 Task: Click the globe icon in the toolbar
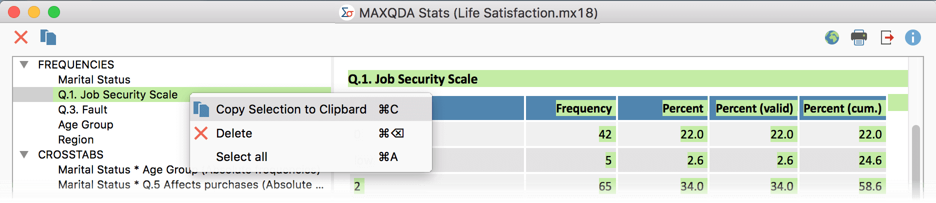coord(832,37)
